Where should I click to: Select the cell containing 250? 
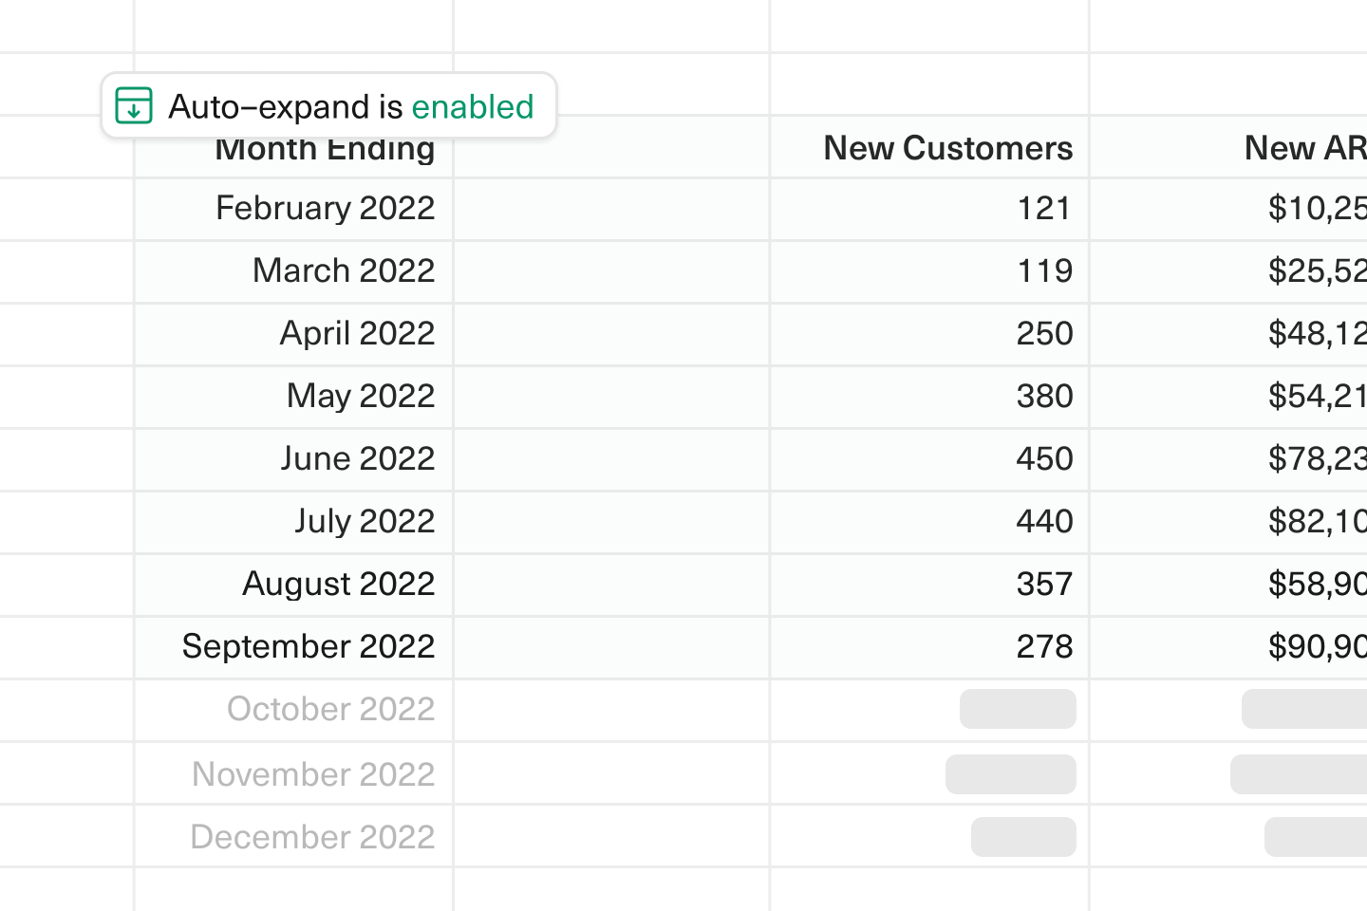point(1044,333)
